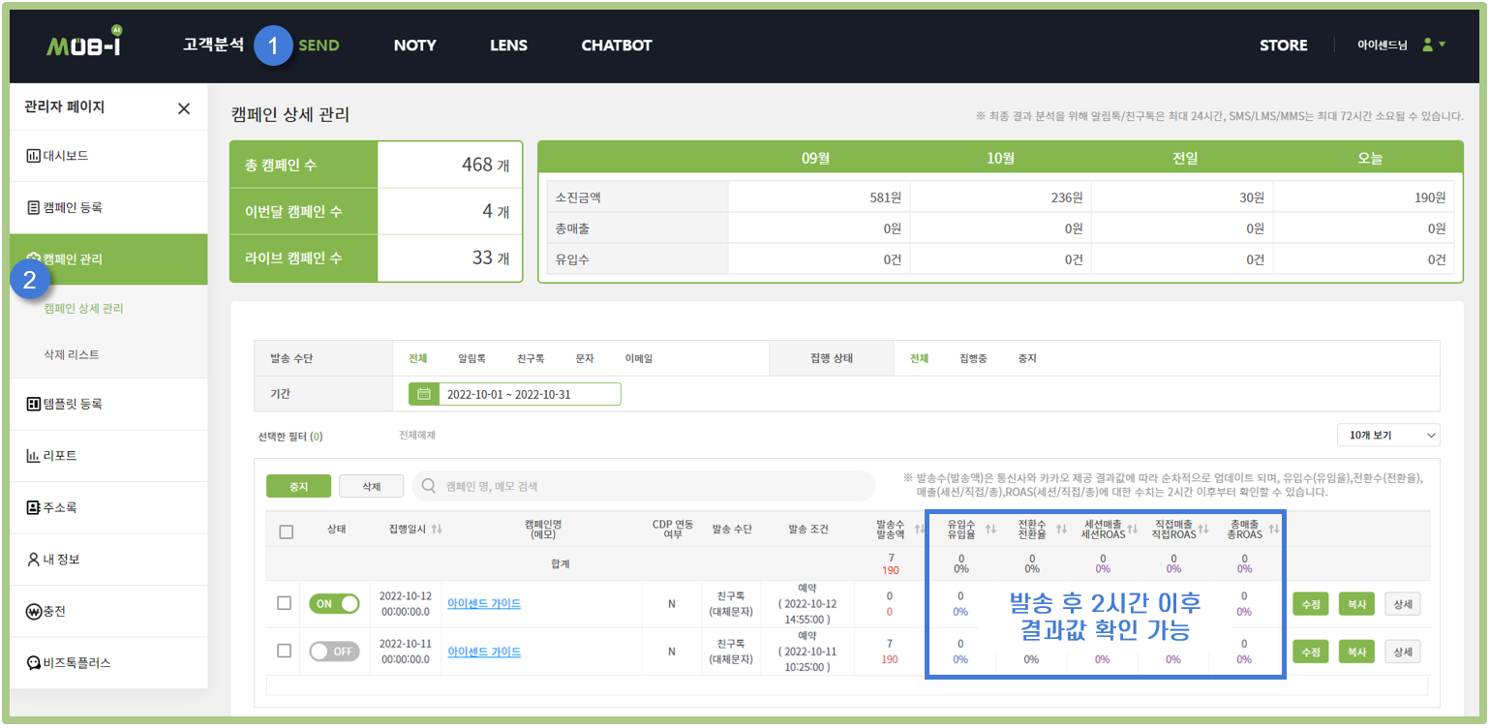Click the 내 정보 person icon
Viewport: 1490px width, 728px height.
point(33,560)
